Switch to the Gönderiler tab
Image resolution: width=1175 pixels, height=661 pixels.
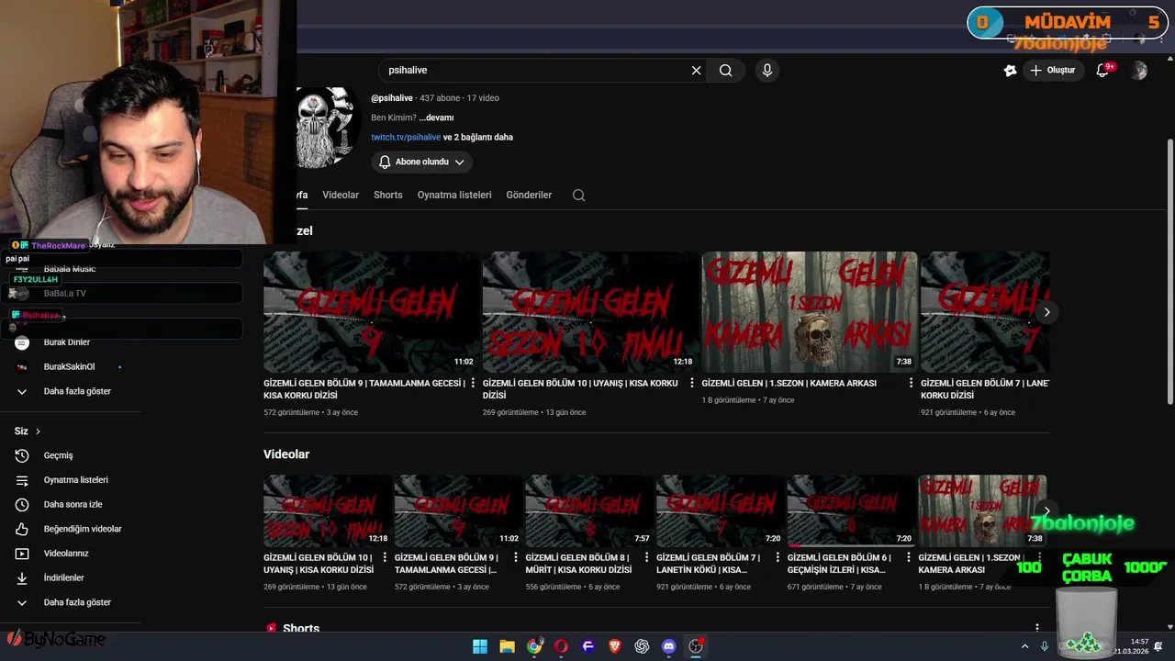pyautogui.click(x=529, y=195)
